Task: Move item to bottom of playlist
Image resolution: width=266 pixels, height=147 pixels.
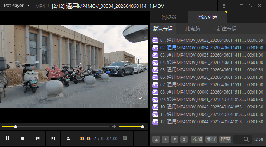Action: (x=184, y=139)
